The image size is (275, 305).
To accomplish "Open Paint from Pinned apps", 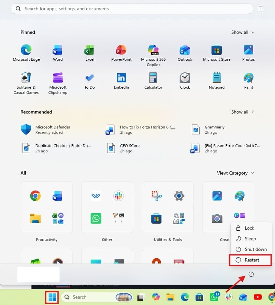I will point(248,81).
